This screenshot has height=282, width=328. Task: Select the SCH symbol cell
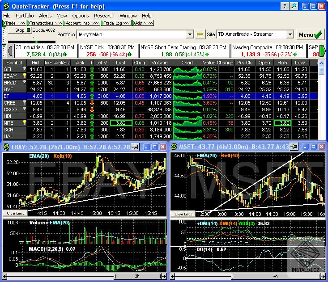[x=14, y=130]
